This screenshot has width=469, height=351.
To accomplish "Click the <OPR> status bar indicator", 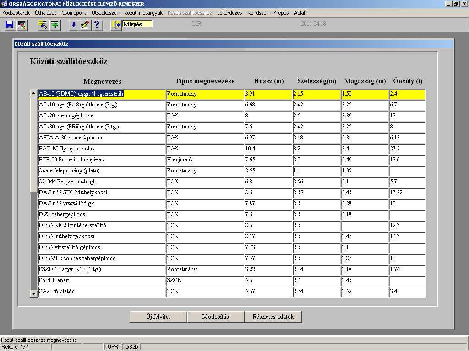I will [113, 347].
